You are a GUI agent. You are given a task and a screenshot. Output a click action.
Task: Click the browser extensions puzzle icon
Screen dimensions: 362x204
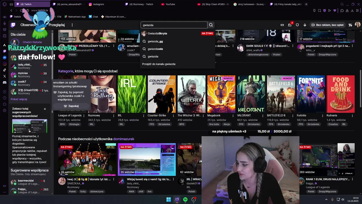342,10
